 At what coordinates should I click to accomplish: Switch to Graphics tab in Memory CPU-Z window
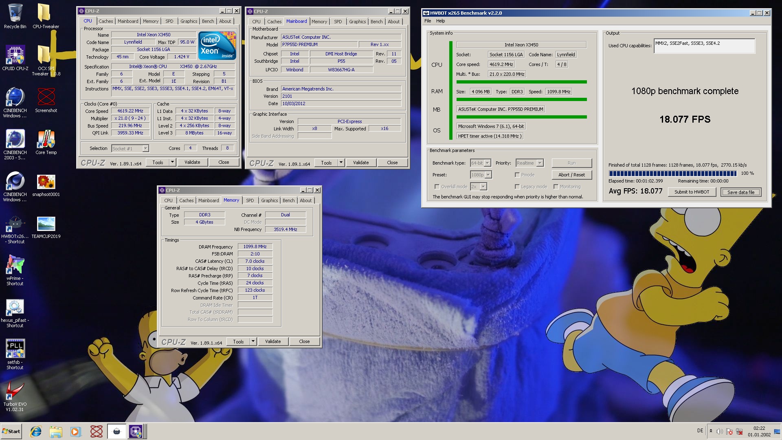pos(270,200)
